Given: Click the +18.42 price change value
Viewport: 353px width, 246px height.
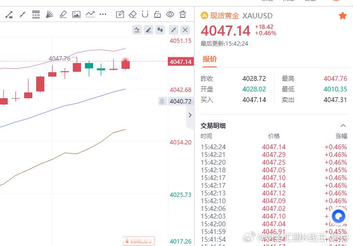Looking at the screenshot, I should 264,27.
